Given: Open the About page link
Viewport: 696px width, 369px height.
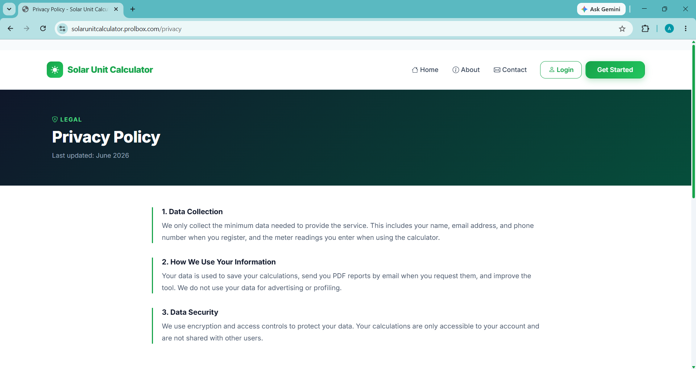Looking at the screenshot, I should [466, 70].
